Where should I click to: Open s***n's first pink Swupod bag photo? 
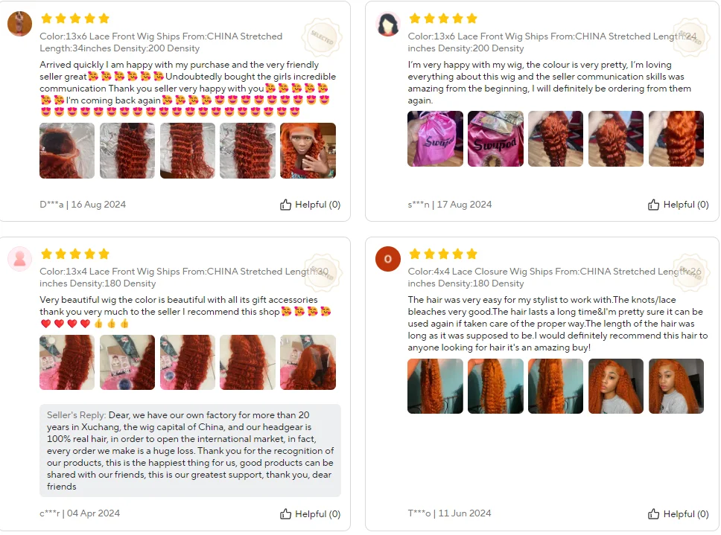436,138
